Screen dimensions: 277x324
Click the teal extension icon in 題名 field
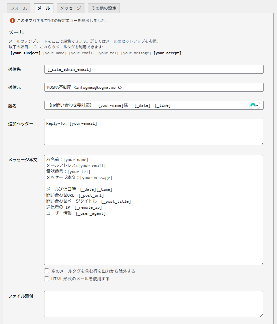[253, 105]
